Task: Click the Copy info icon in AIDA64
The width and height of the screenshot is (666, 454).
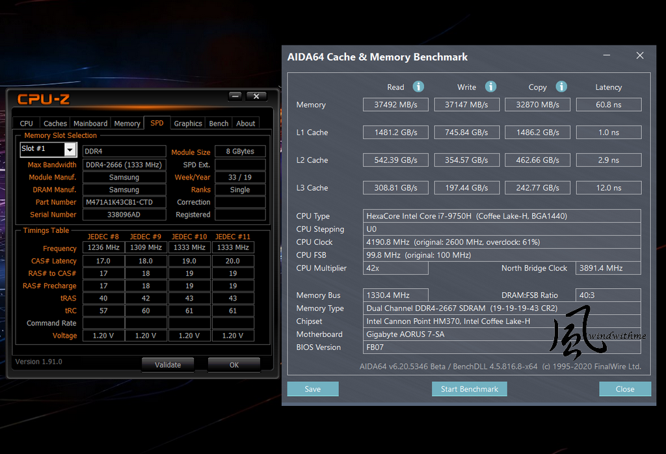Action: pos(561,87)
